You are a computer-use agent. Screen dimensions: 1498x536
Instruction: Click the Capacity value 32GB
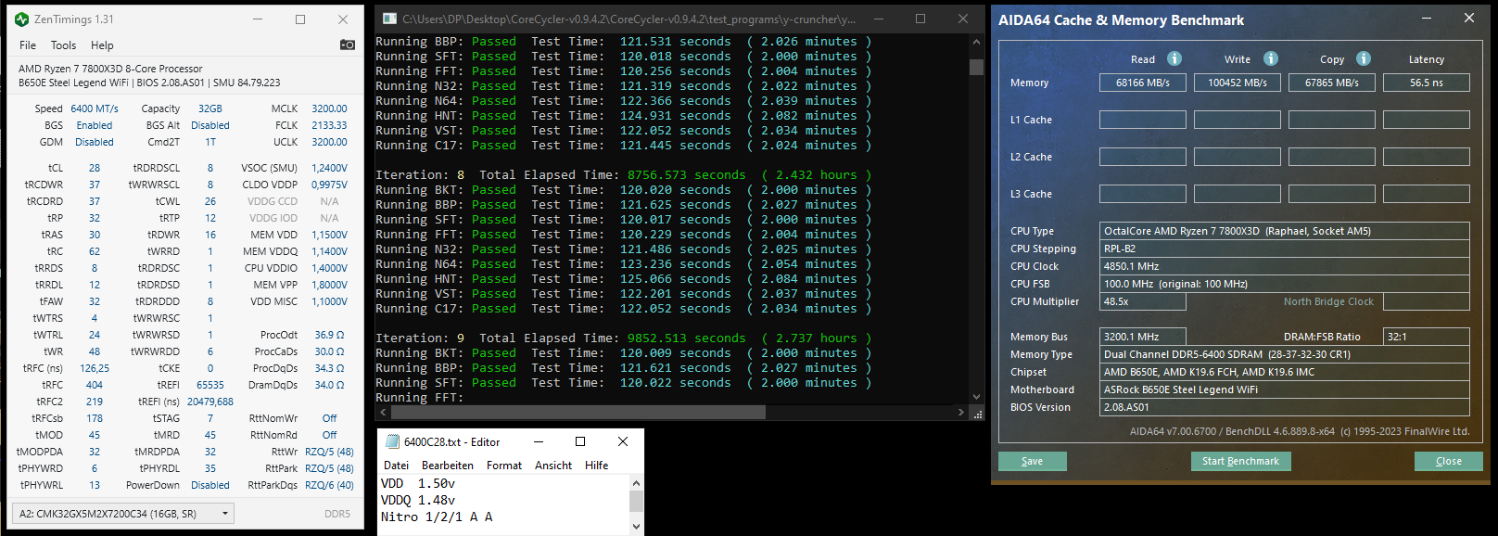tap(210, 108)
